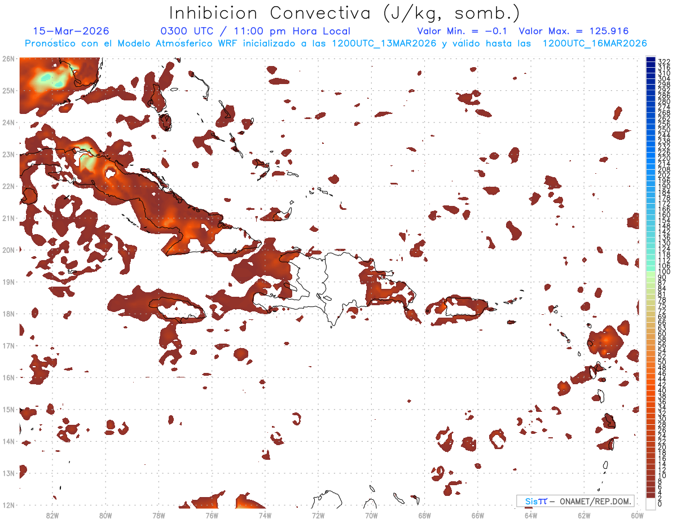Viewport: 677px width, 523px height.
Task: Click the "12N" latitude label
Action: pos(8,505)
